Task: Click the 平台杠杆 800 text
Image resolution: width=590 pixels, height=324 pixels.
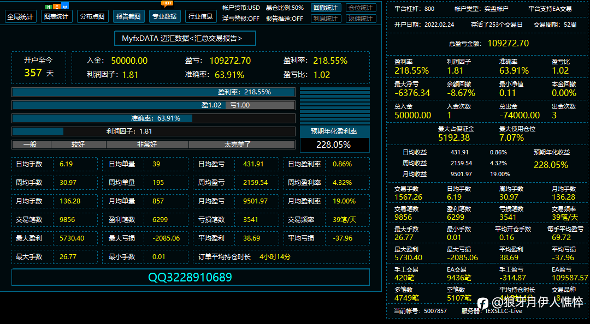Action: click(x=414, y=9)
